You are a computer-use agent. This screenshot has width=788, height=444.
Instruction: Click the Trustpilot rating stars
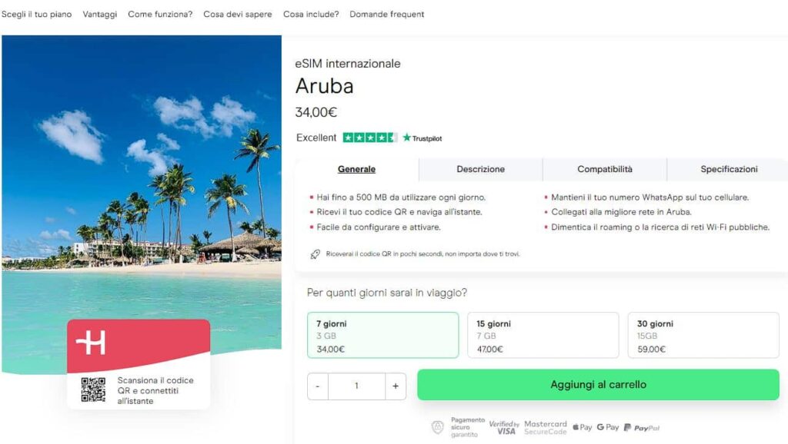(371, 138)
